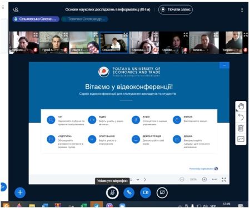Open Powered by BigBlueButton link
This screenshot has width=250, height=208.
(x=203, y=169)
